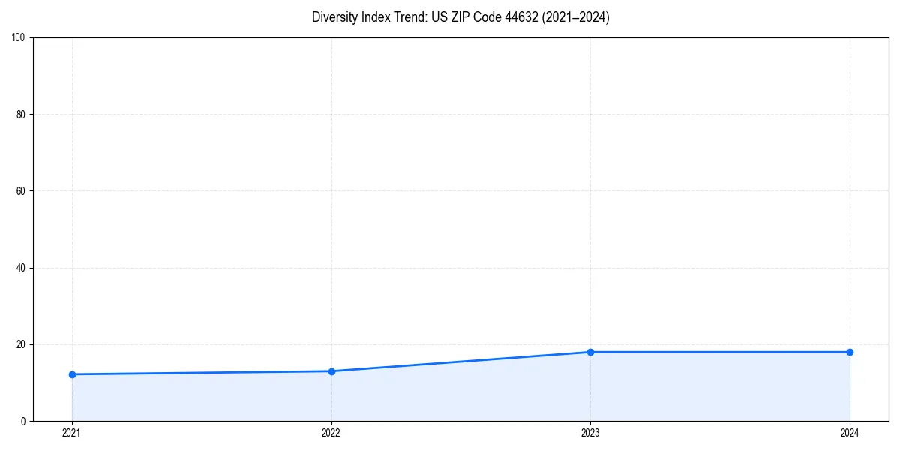Viewport: 900px width, 450px height.
Task: Click the 2024 x-axis label
Action: (x=850, y=433)
